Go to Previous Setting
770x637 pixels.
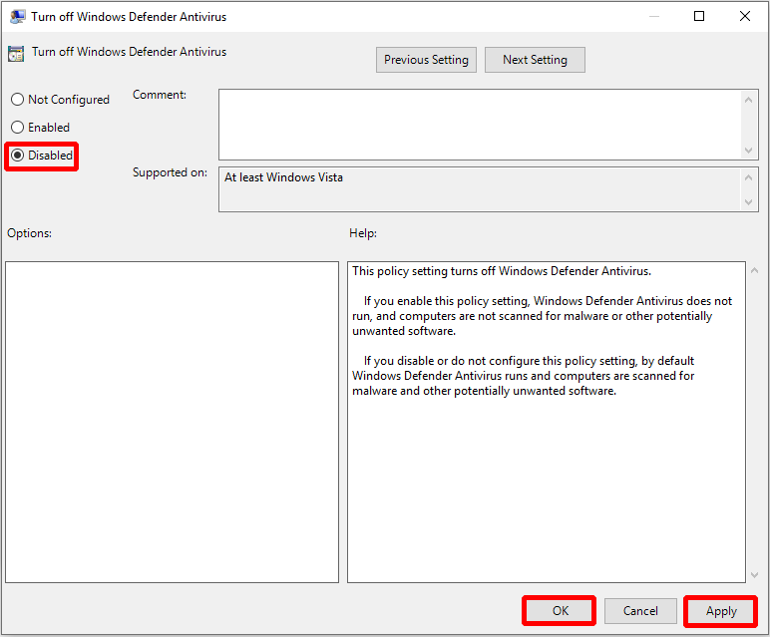point(426,60)
